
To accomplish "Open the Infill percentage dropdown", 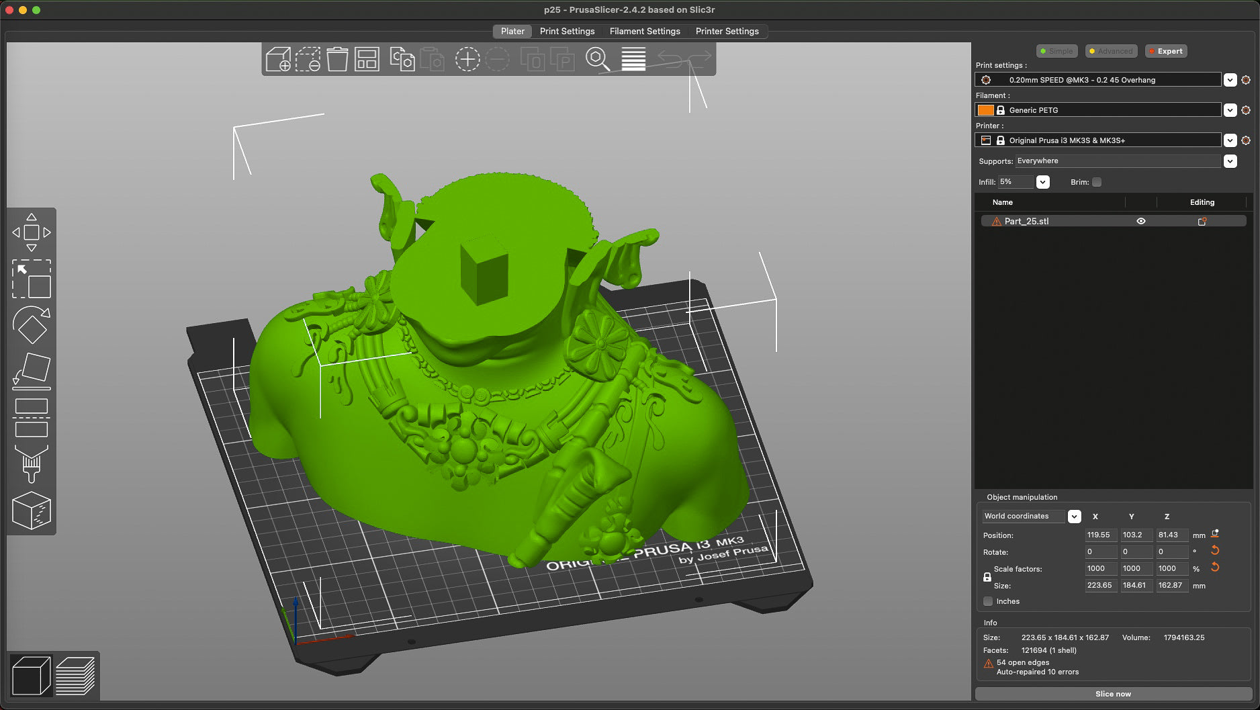I will coord(1042,182).
